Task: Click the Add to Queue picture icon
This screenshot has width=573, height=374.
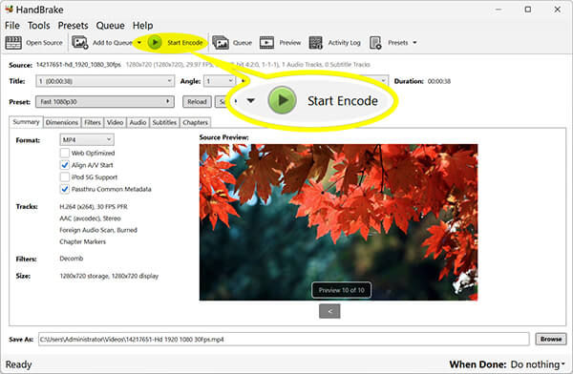Action: pyautogui.click(x=79, y=42)
